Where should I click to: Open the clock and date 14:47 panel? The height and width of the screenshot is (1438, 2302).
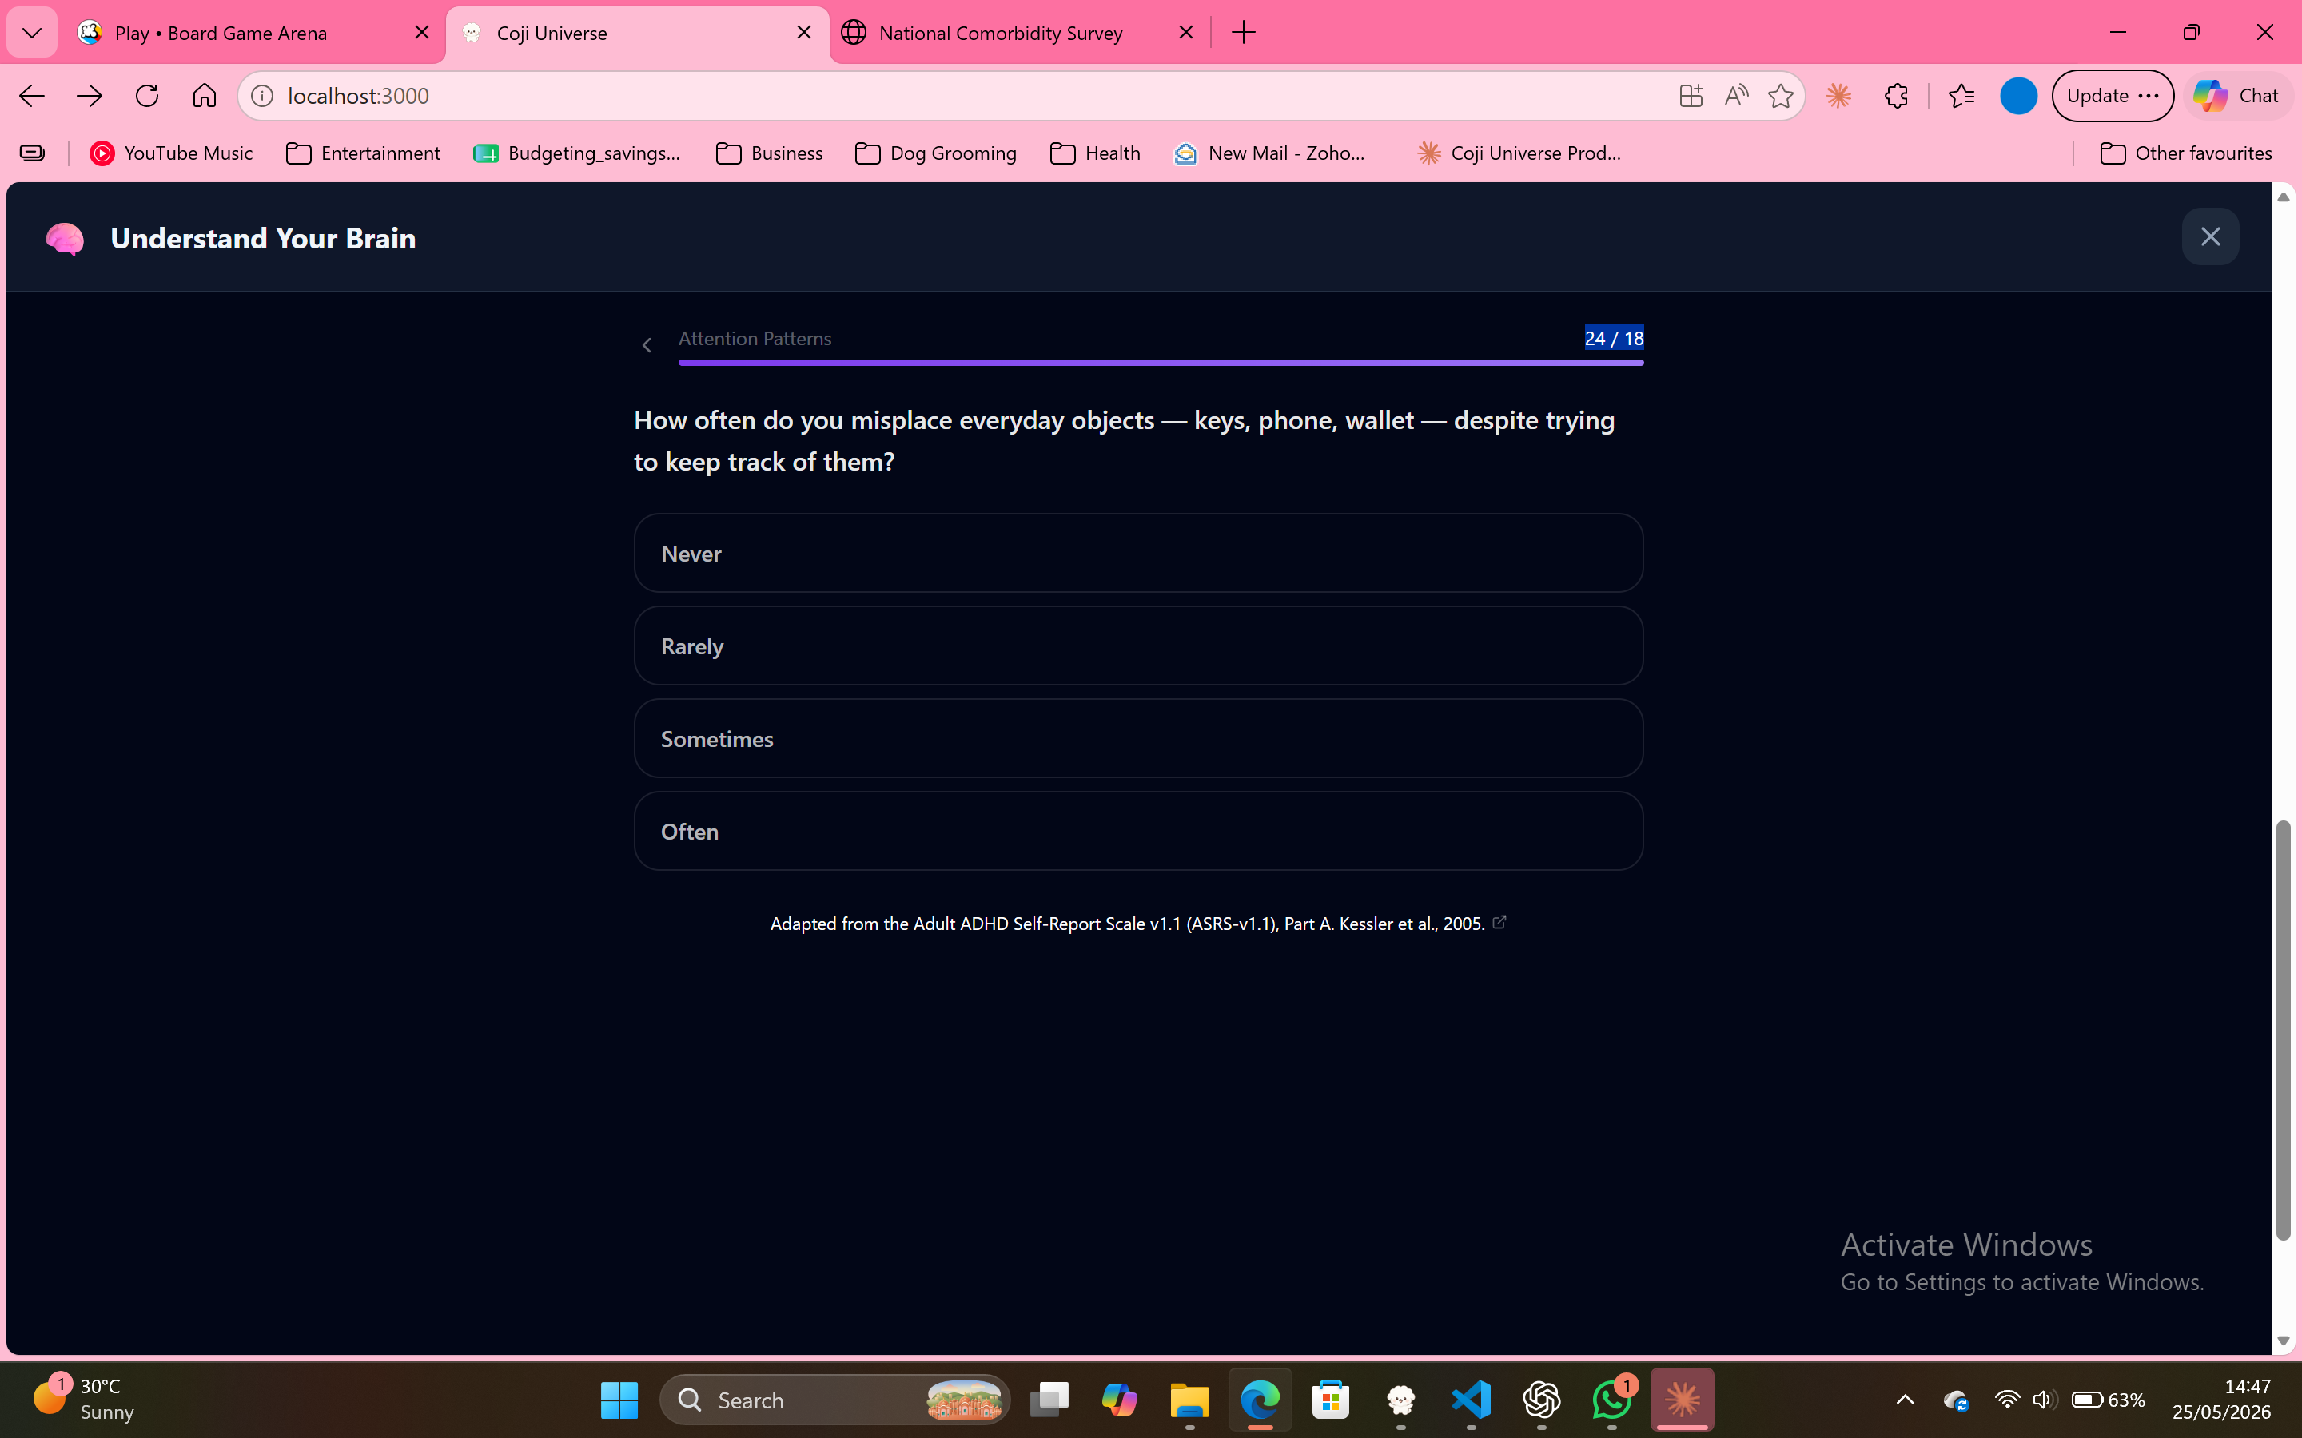click(2222, 1399)
